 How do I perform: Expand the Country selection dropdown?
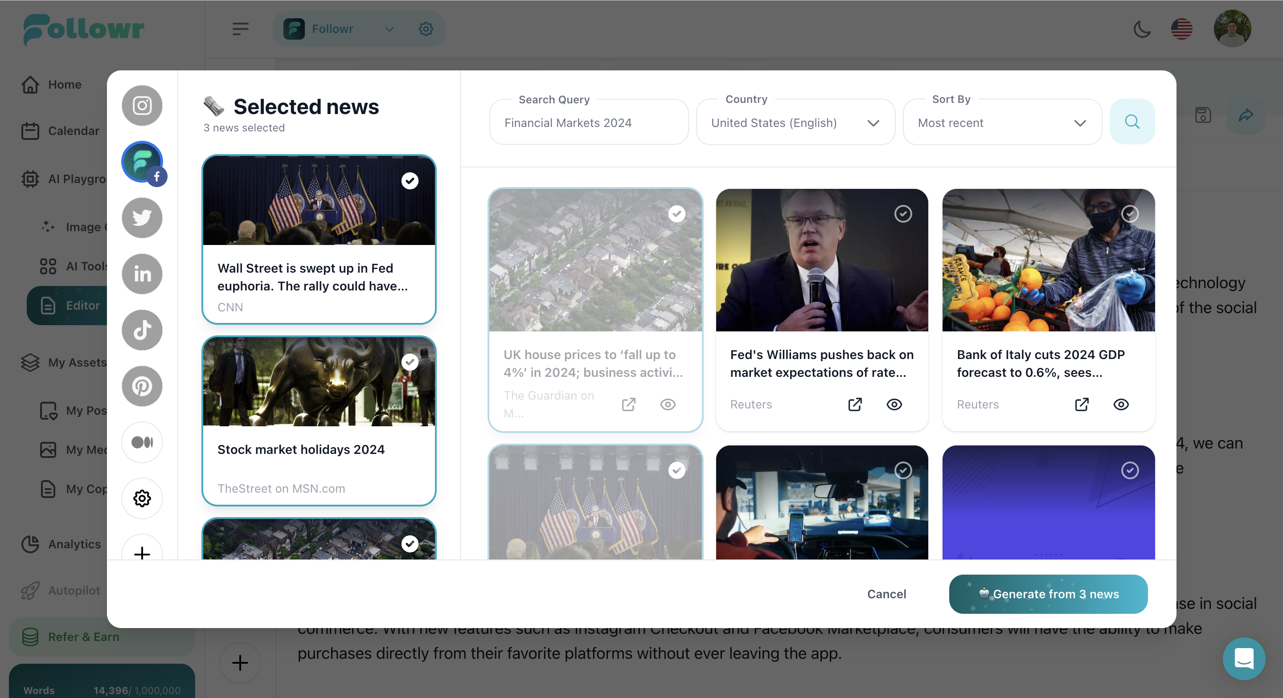(x=873, y=122)
